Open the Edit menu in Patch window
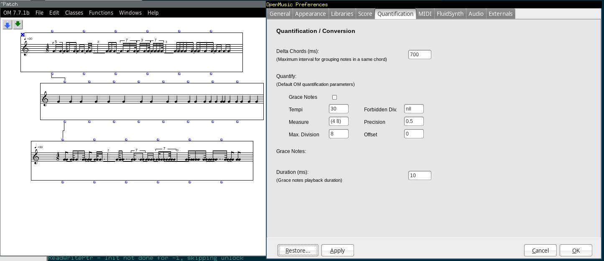 [54, 13]
